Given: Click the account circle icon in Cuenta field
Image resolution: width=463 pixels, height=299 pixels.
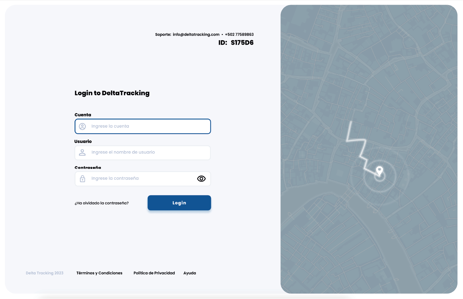Looking at the screenshot, I should click(82, 126).
